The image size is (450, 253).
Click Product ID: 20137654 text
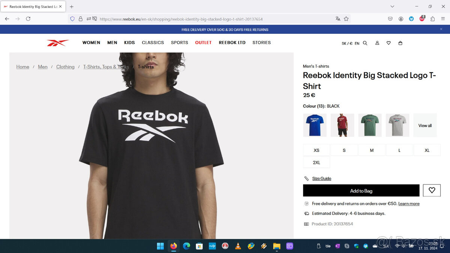[x=332, y=224]
